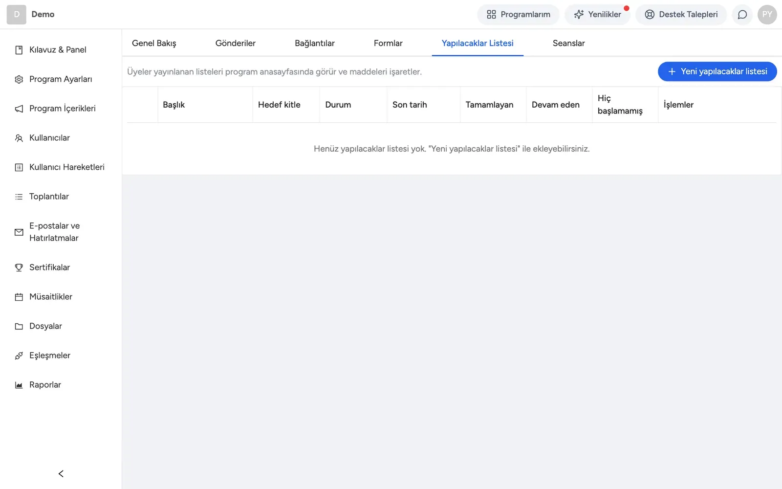Viewport: 782px width, 489px height.
Task: Open the Bağlantılar tab
Action: [315, 43]
